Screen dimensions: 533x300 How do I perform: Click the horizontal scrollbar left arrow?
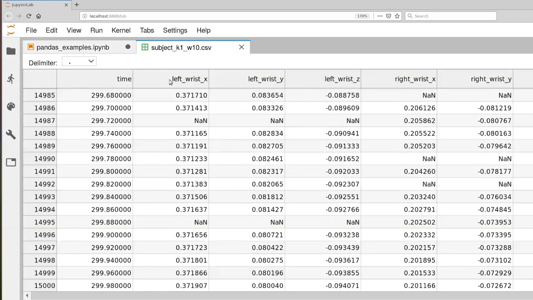pyautogui.click(x=27, y=296)
